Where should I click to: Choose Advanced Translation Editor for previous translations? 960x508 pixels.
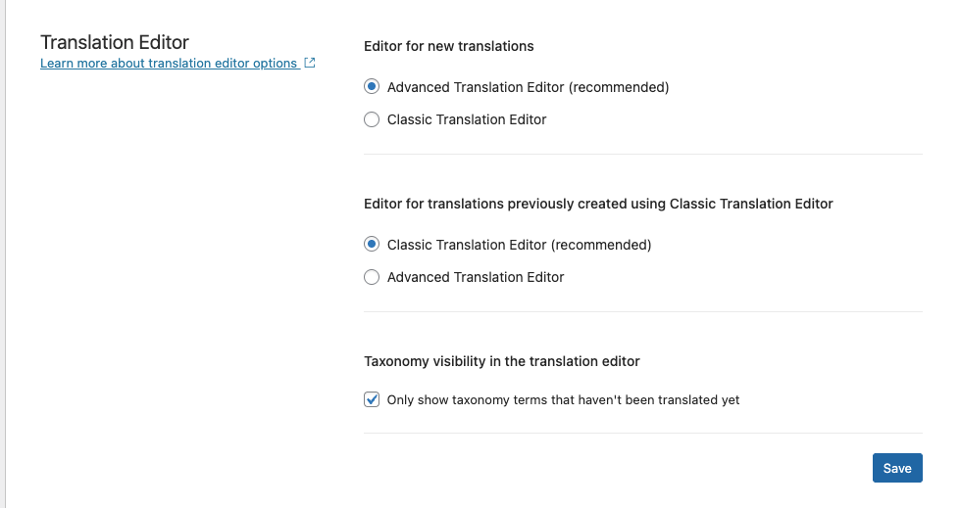tap(372, 277)
